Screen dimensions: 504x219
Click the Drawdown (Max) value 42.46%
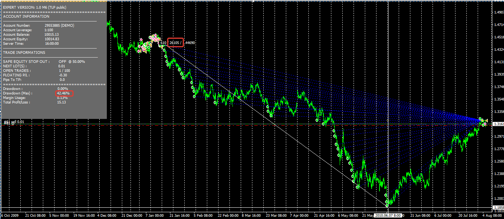pyautogui.click(x=64, y=93)
